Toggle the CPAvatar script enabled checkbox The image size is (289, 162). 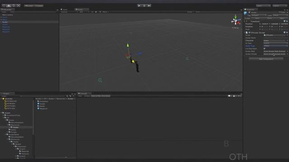(249, 33)
